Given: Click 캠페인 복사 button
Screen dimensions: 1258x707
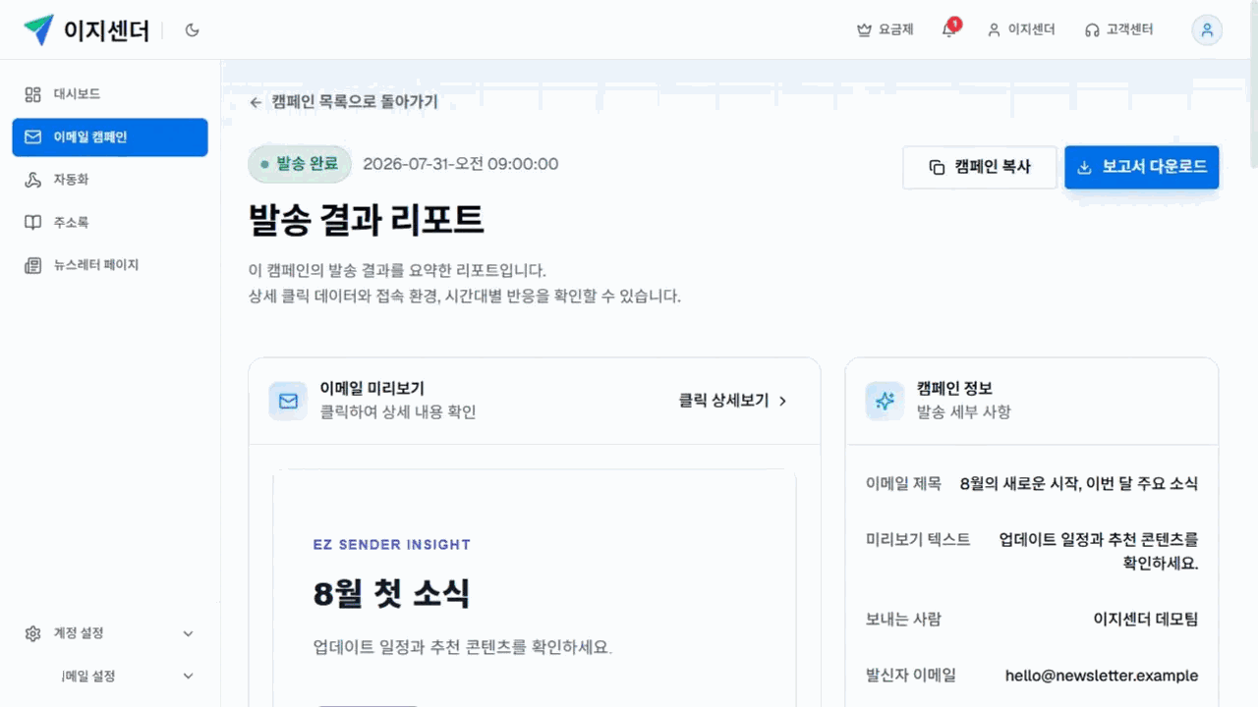Looking at the screenshot, I should pos(980,168).
